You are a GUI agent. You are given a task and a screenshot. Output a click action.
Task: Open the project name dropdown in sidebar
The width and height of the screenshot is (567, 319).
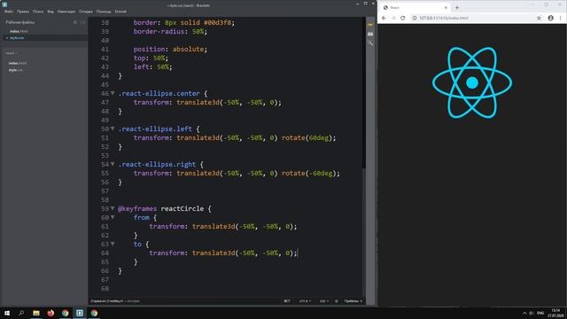pyautogui.click(x=11, y=53)
